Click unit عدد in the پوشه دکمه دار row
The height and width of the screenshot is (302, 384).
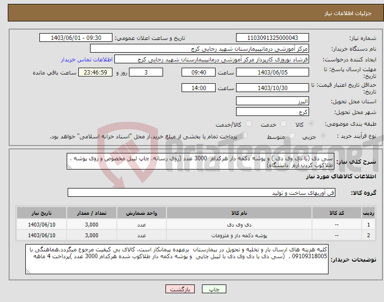[x=142, y=235]
